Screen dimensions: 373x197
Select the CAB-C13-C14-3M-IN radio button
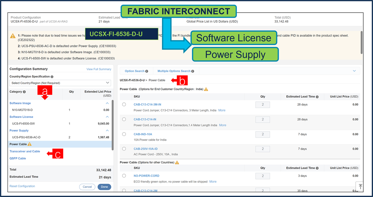(124, 104)
